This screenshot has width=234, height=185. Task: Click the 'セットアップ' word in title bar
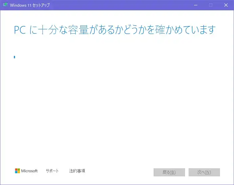click(41, 5)
